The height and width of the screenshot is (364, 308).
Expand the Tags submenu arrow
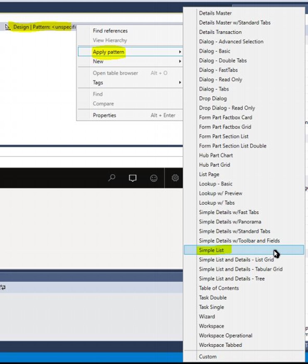coord(180,82)
